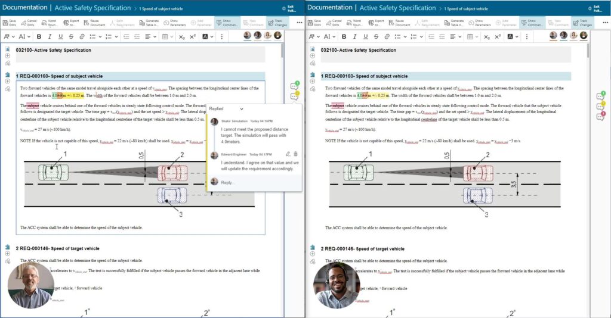Click Export to in left window toolbar

(x=72, y=23)
